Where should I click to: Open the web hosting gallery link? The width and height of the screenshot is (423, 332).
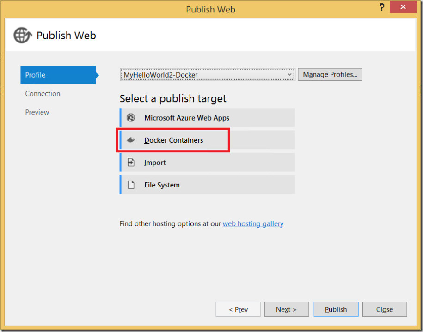coord(253,223)
